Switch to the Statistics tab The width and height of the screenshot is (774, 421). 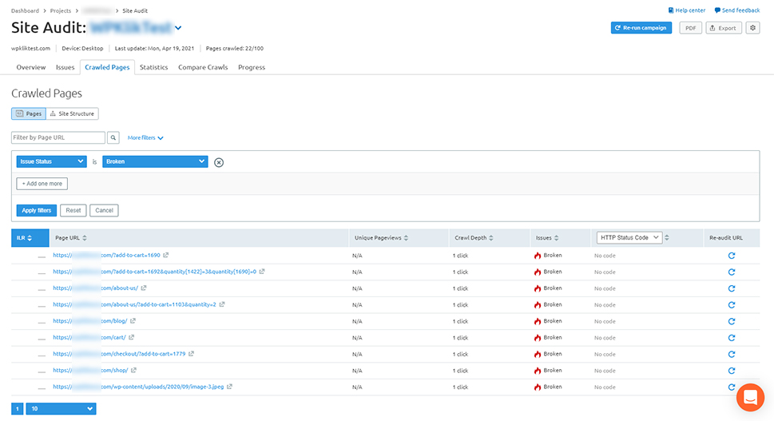tap(153, 68)
